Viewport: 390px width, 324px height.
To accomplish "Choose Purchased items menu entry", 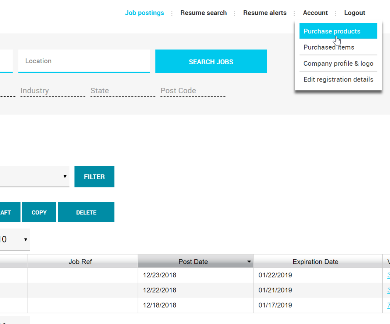I will (338, 47).
